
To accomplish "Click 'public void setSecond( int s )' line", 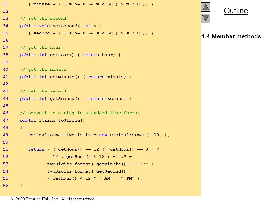I will 60,26.
